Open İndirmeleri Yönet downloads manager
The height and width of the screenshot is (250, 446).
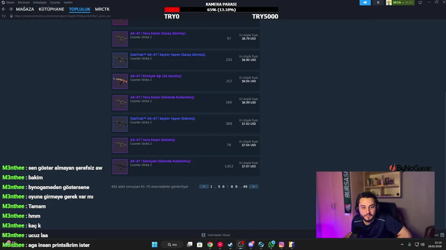216,235
